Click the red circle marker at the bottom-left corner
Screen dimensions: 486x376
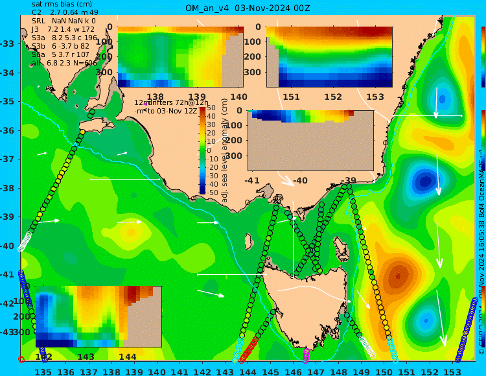tap(21, 359)
